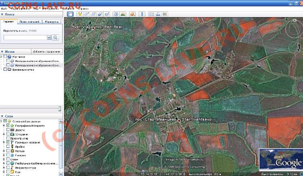Click the 'высота рельефа 183 м' status text

(x=205, y=174)
